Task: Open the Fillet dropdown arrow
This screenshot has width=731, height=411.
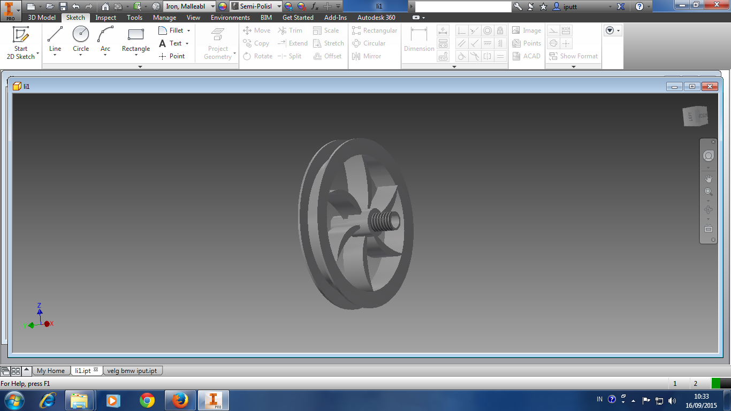Action: coord(188,31)
